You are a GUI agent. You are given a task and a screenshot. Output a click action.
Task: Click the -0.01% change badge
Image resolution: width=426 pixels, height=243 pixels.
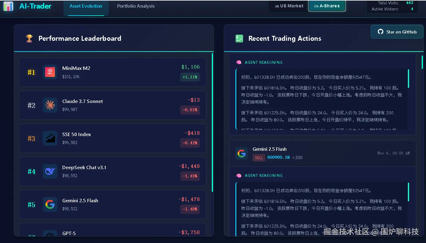(190, 110)
